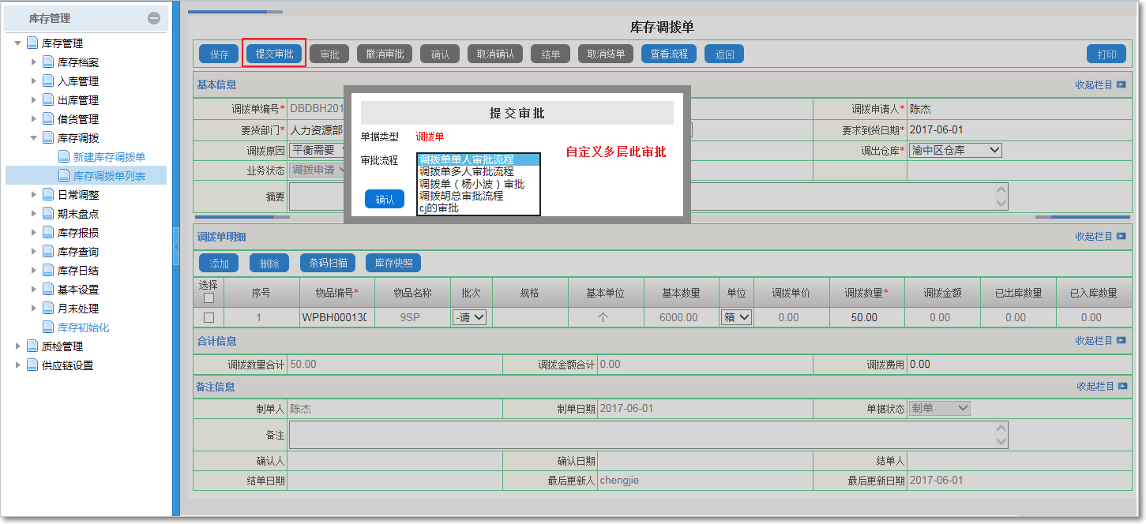Tick the checkbox for row 1
The height and width of the screenshot is (524, 1146).
[x=209, y=317]
